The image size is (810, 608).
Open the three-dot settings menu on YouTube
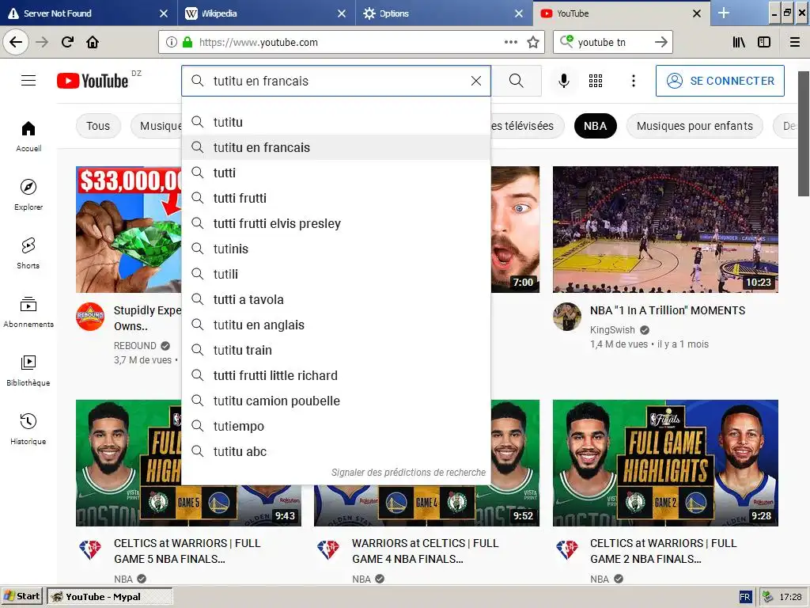point(634,81)
